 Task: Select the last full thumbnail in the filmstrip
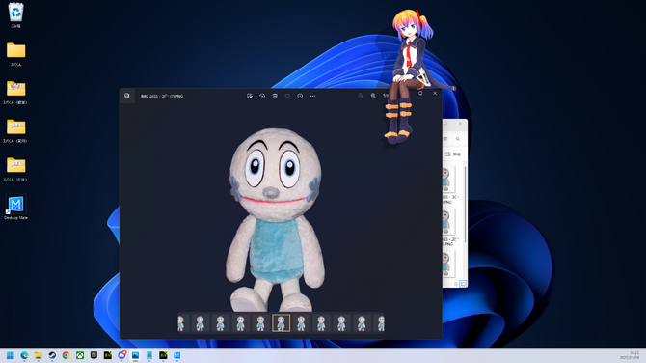coord(362,323)
